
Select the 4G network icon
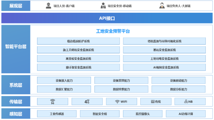click(x=87, y=102)
